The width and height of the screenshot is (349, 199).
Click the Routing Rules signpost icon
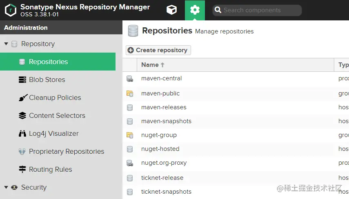[22, 169]
